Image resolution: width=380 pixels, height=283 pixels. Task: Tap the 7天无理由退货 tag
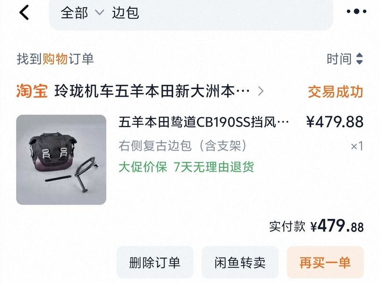(x=214, y=167)
